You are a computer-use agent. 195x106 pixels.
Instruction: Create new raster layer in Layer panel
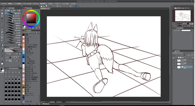click(x=179, y=58)
